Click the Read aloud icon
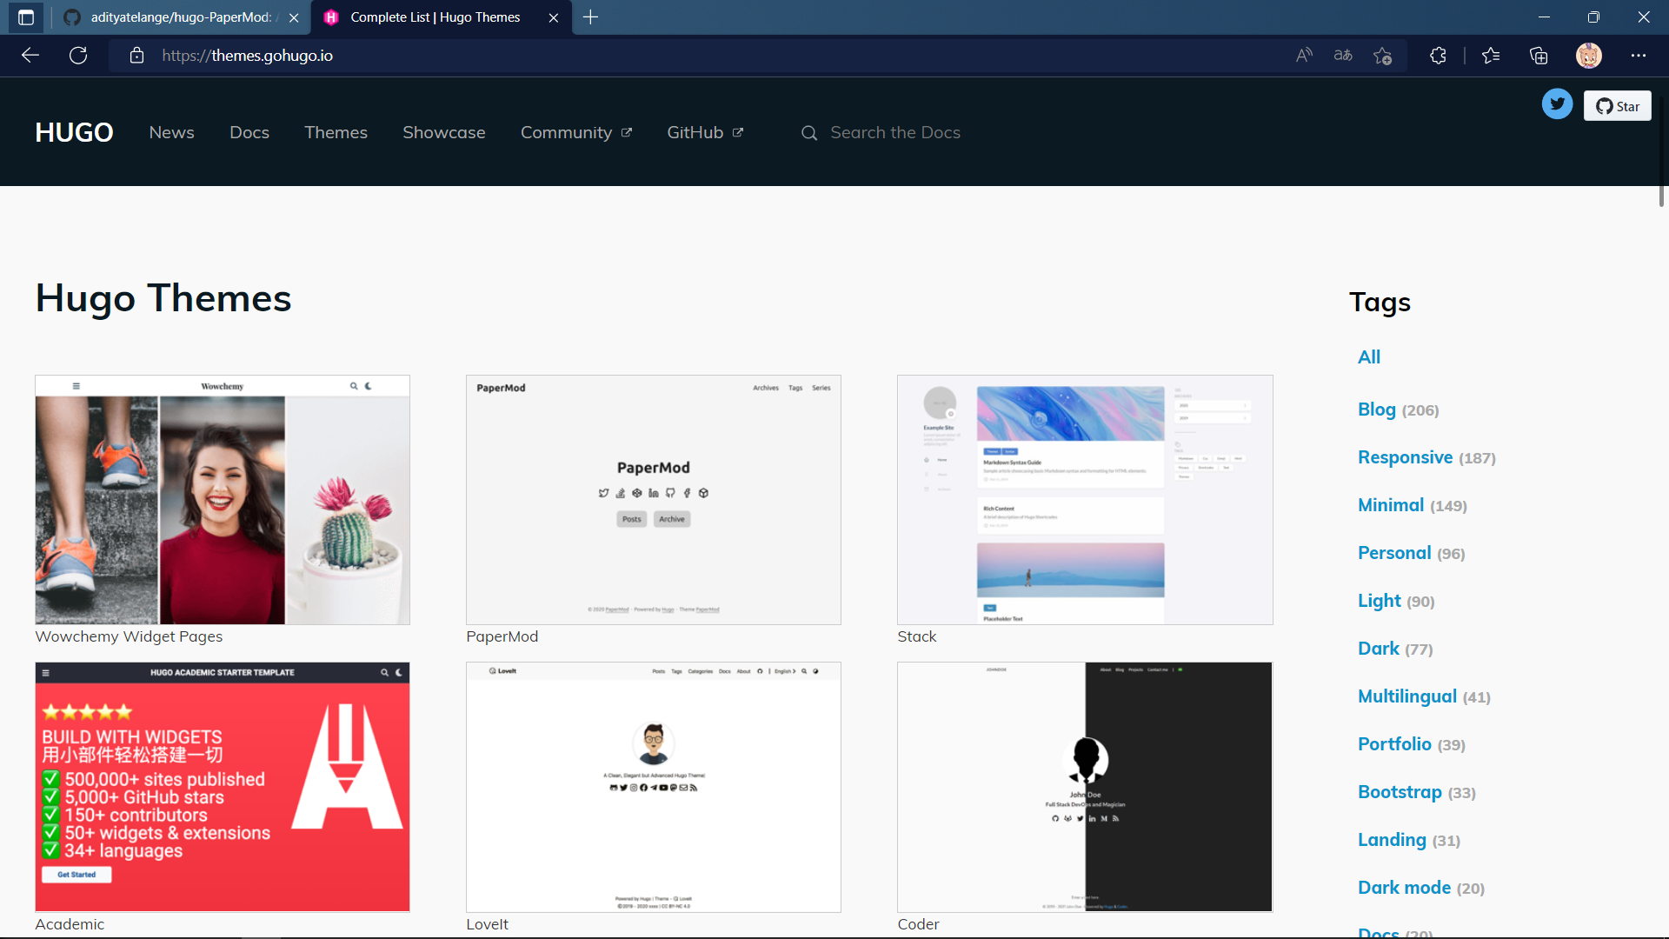 (x=1304, y=56)
